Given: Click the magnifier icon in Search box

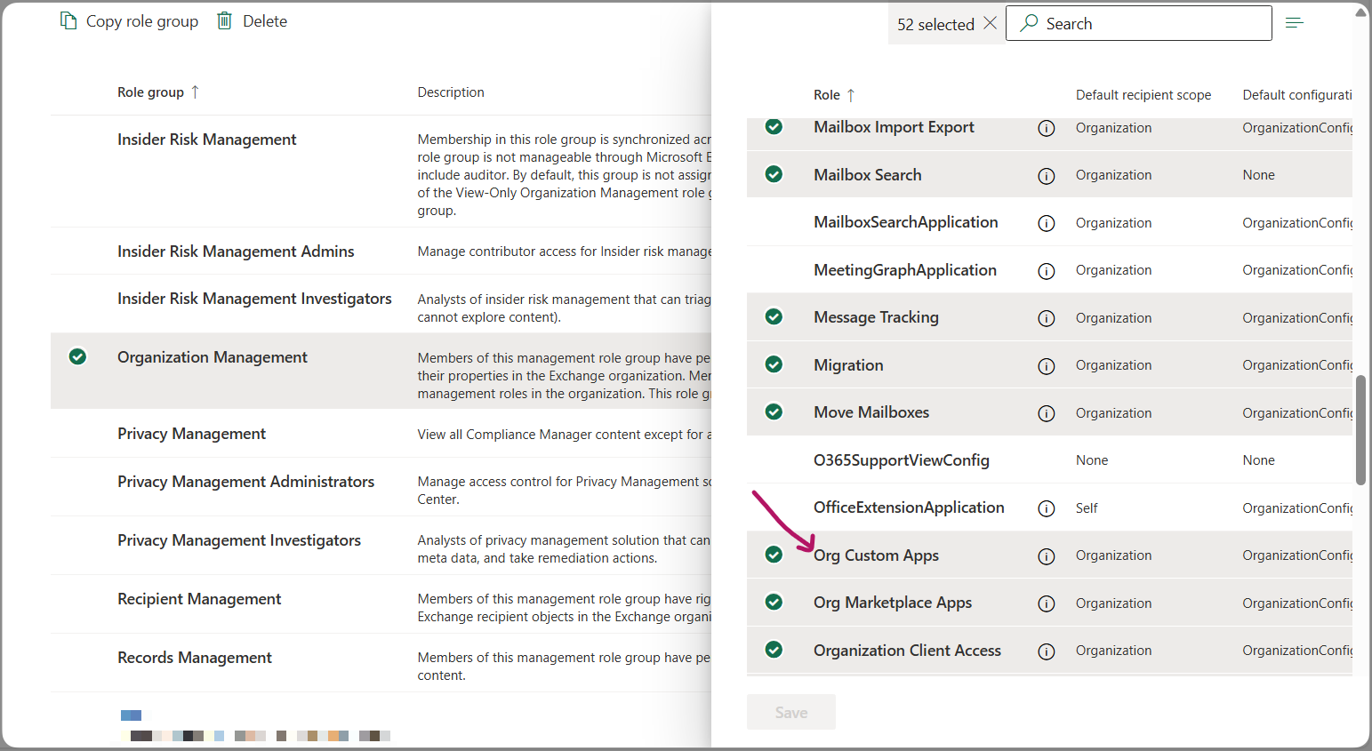Looking at the screenshot, I should point(1029,23).
